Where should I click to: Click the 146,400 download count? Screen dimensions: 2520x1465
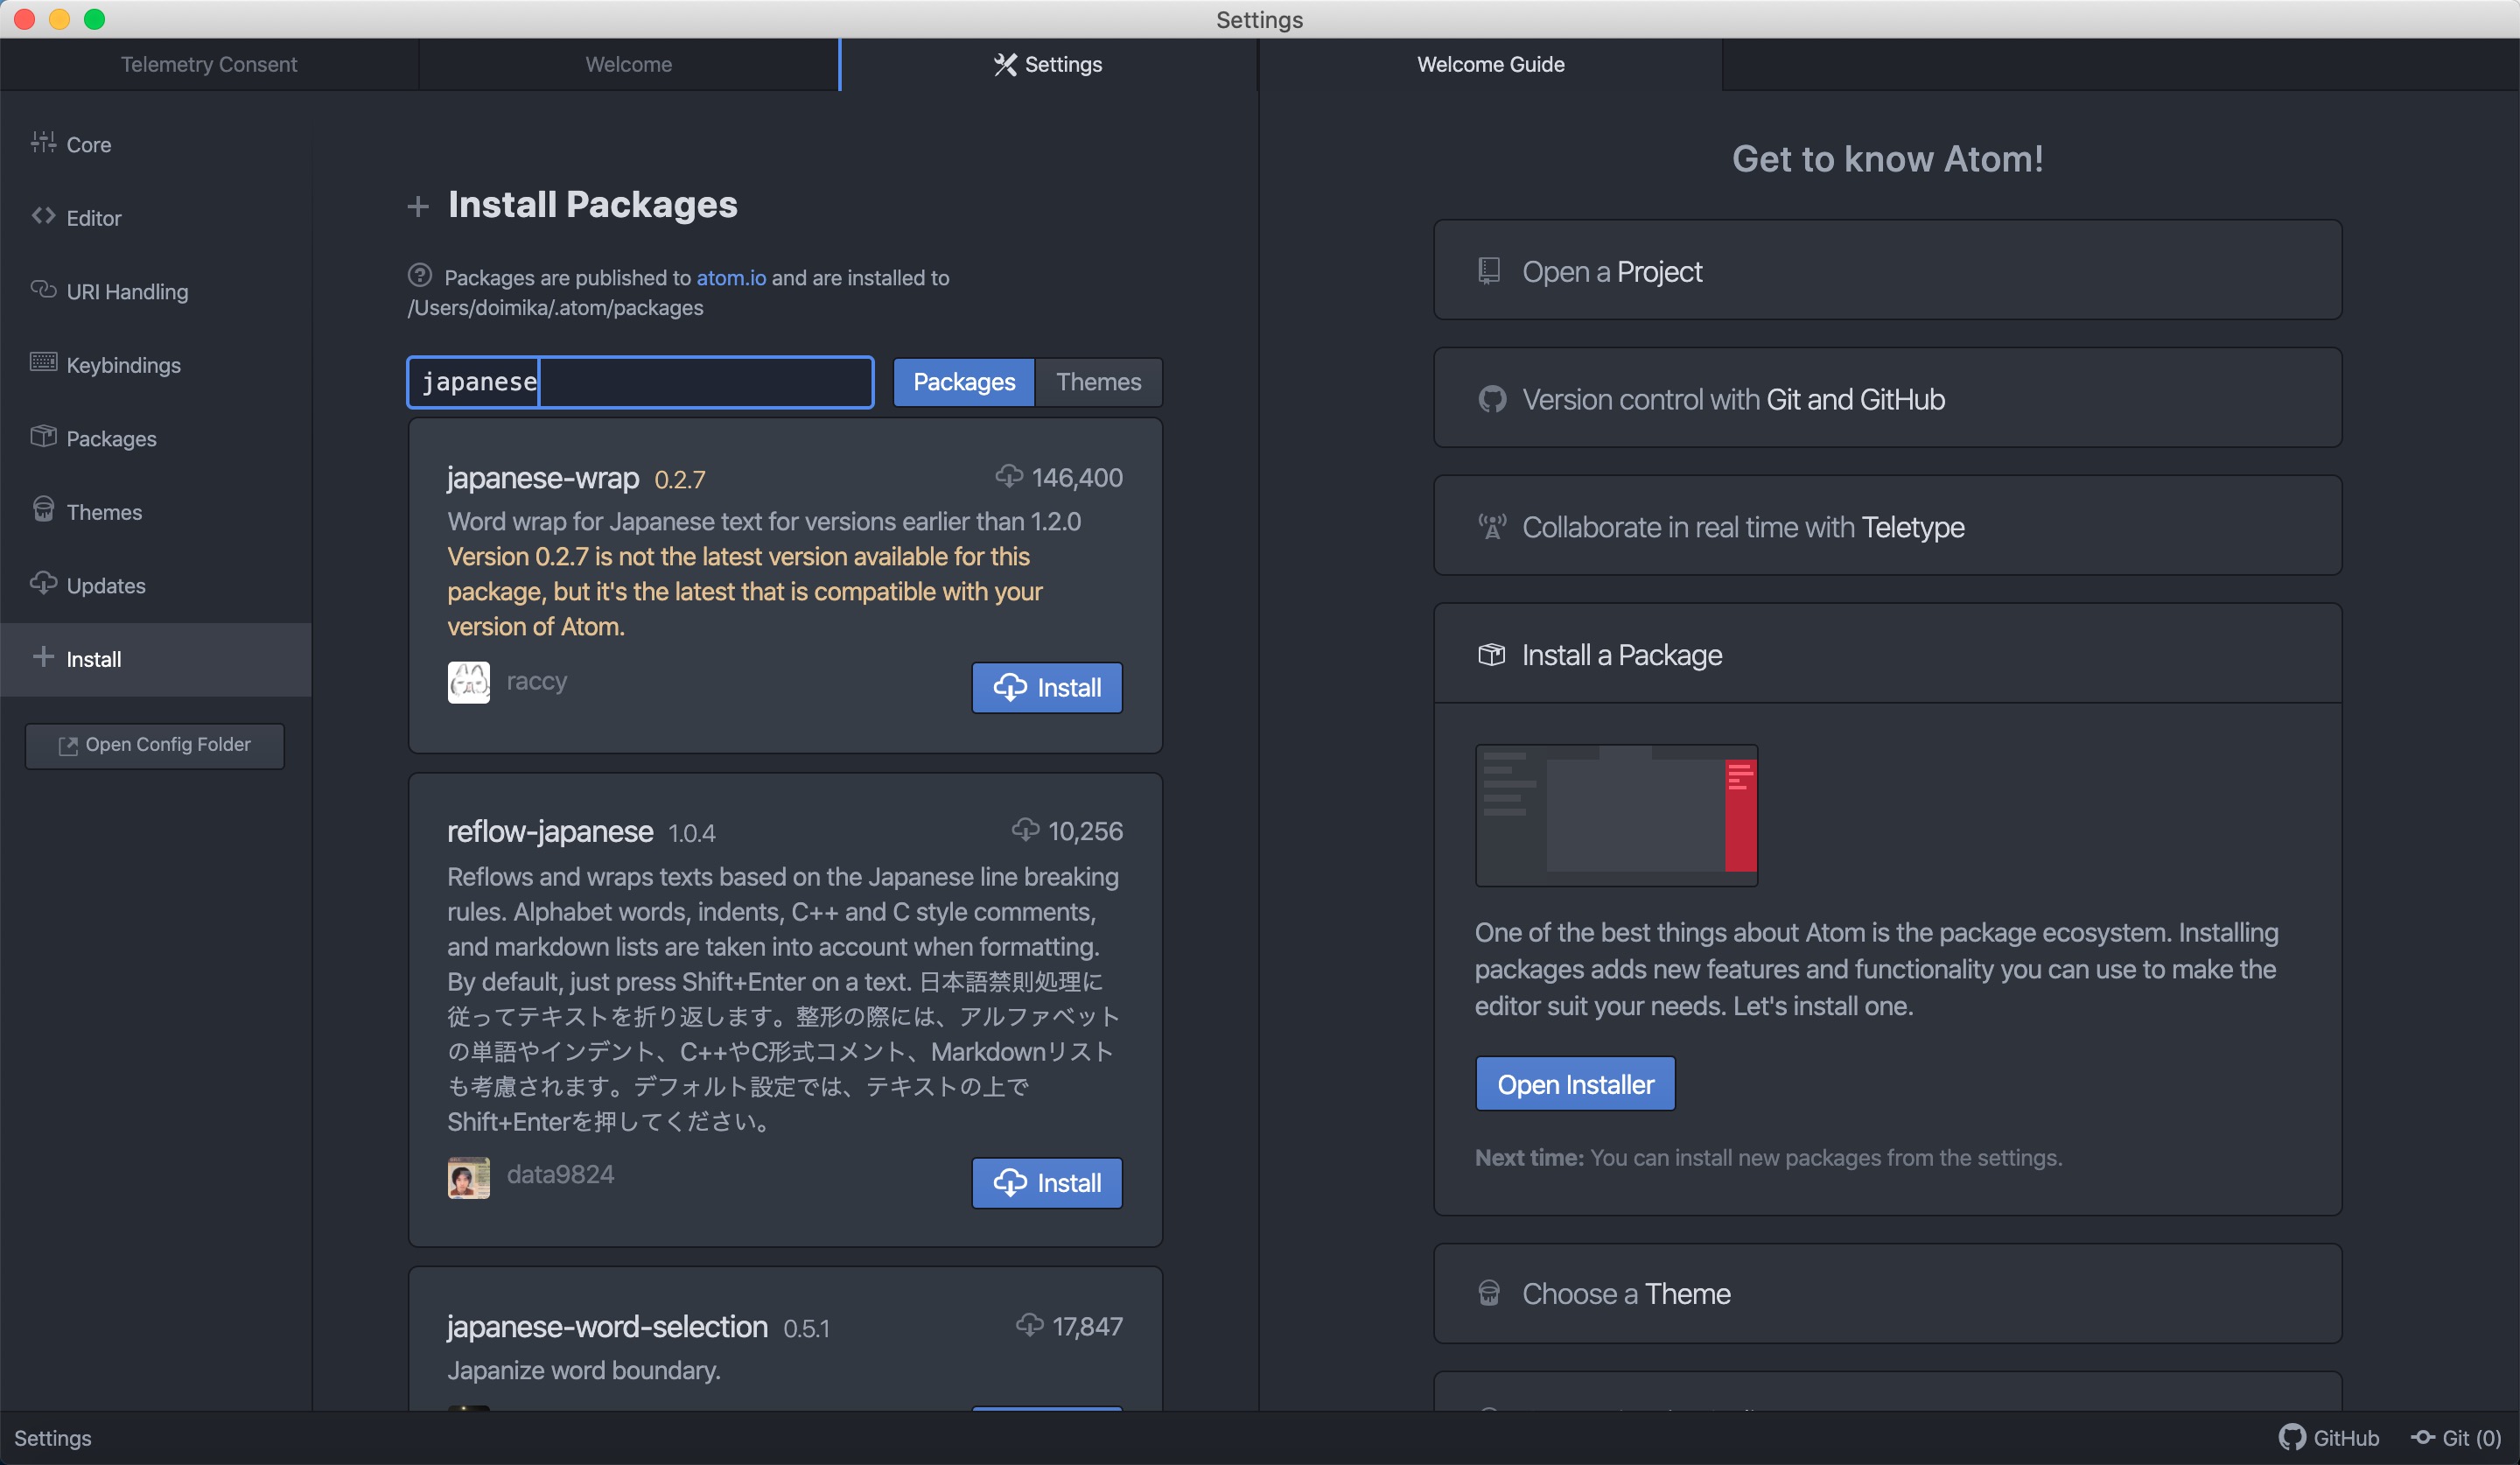[1077, 477]
